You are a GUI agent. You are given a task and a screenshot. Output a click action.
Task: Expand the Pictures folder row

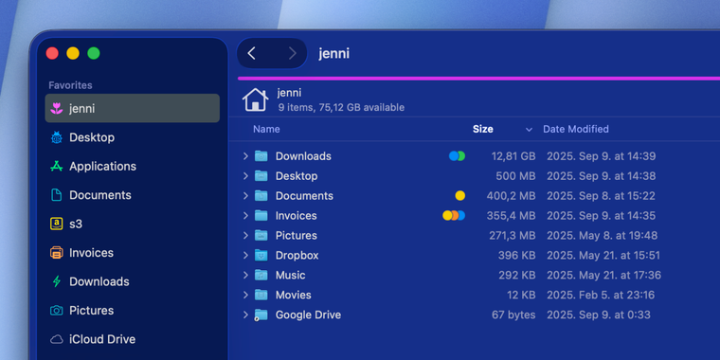pos(245,236)
